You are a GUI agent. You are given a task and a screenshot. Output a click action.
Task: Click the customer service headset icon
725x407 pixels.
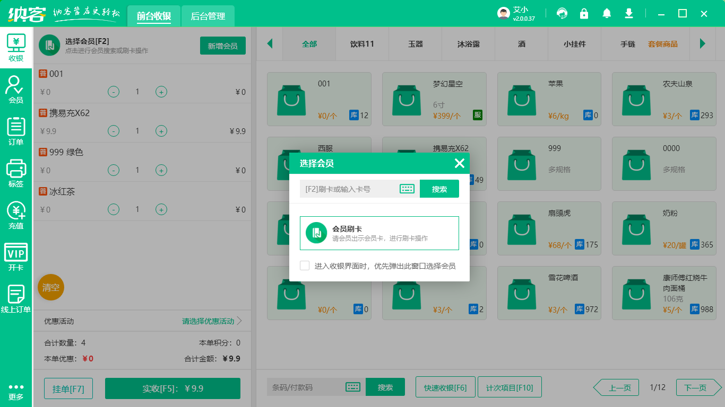click(562, 14)
